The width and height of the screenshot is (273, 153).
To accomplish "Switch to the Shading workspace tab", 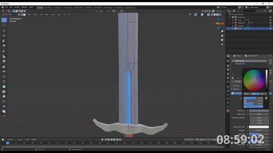I will click(x=89, y=8).
